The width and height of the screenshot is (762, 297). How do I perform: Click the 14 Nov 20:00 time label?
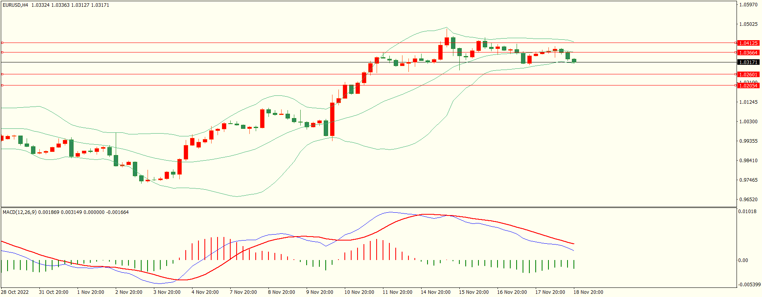[x=435, y=292]
